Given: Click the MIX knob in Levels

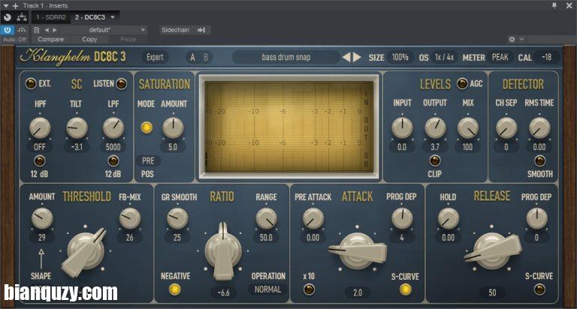Looking at the screenshot, I should tap(468, 127).
